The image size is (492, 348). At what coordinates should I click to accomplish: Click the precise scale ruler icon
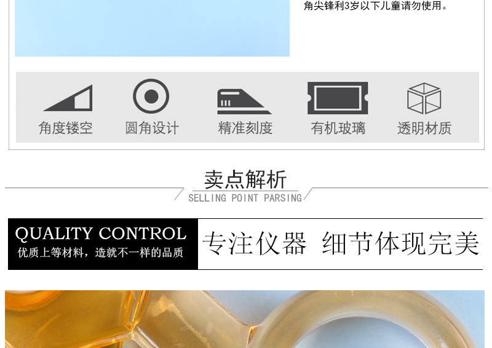(x=244, y=101)
